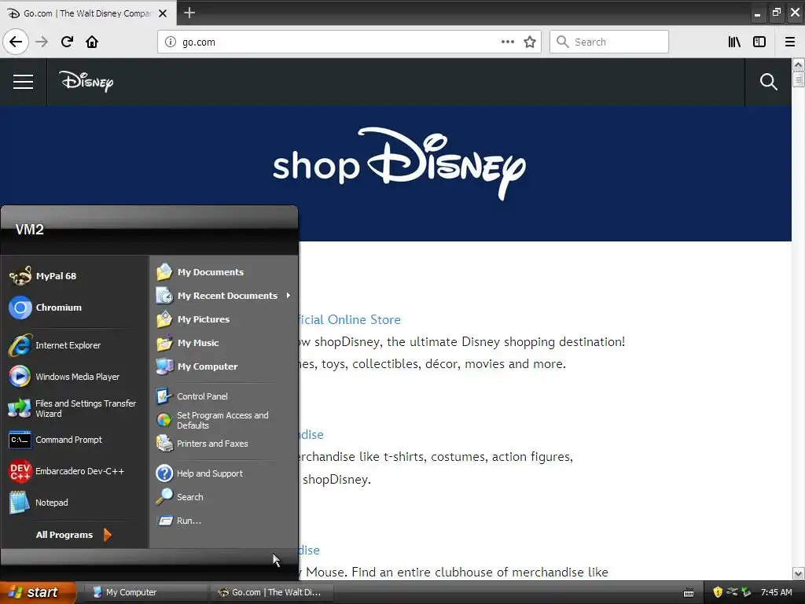This screenshot has width=805, height=604.
Task: Click the on-screen keyboard tray icon
Action: pyautogui.click(x=689, y=593)
